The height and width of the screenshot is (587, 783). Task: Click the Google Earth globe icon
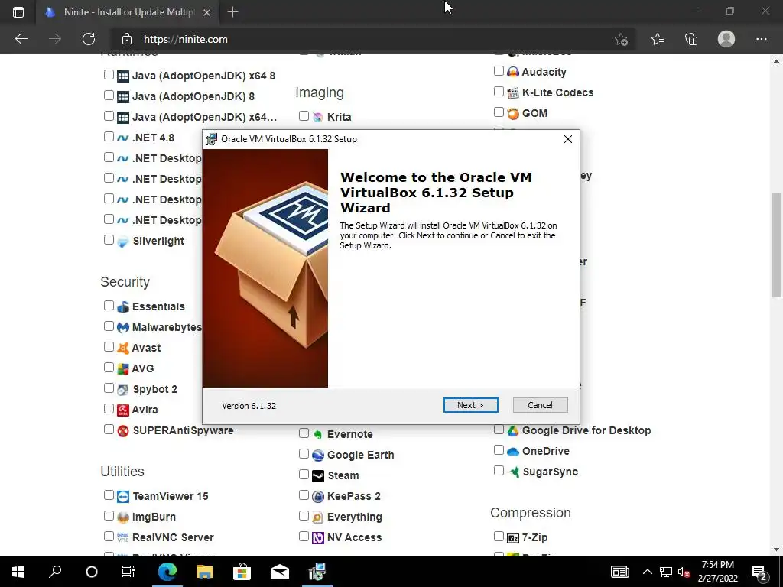coord(318,456)
